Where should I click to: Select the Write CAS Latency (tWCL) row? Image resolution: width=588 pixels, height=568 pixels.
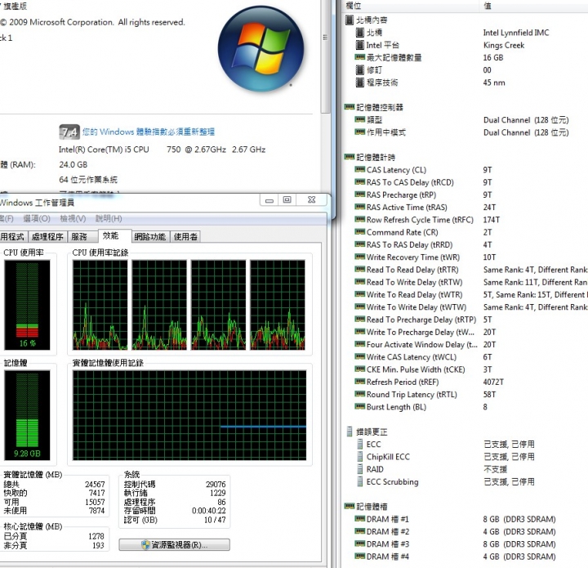tap(465, 357)
